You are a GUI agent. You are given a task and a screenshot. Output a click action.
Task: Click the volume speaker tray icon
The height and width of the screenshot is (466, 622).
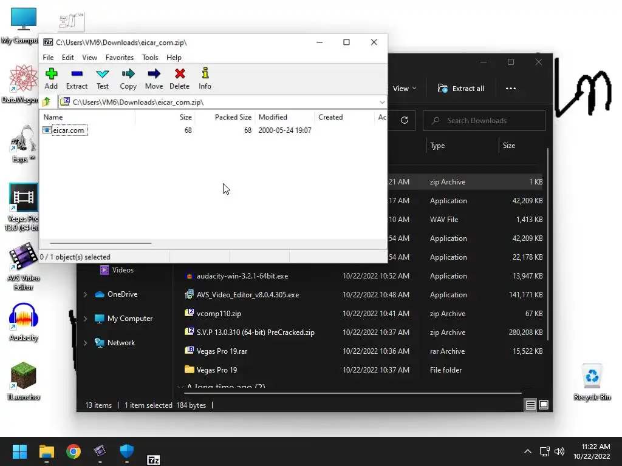559,451
